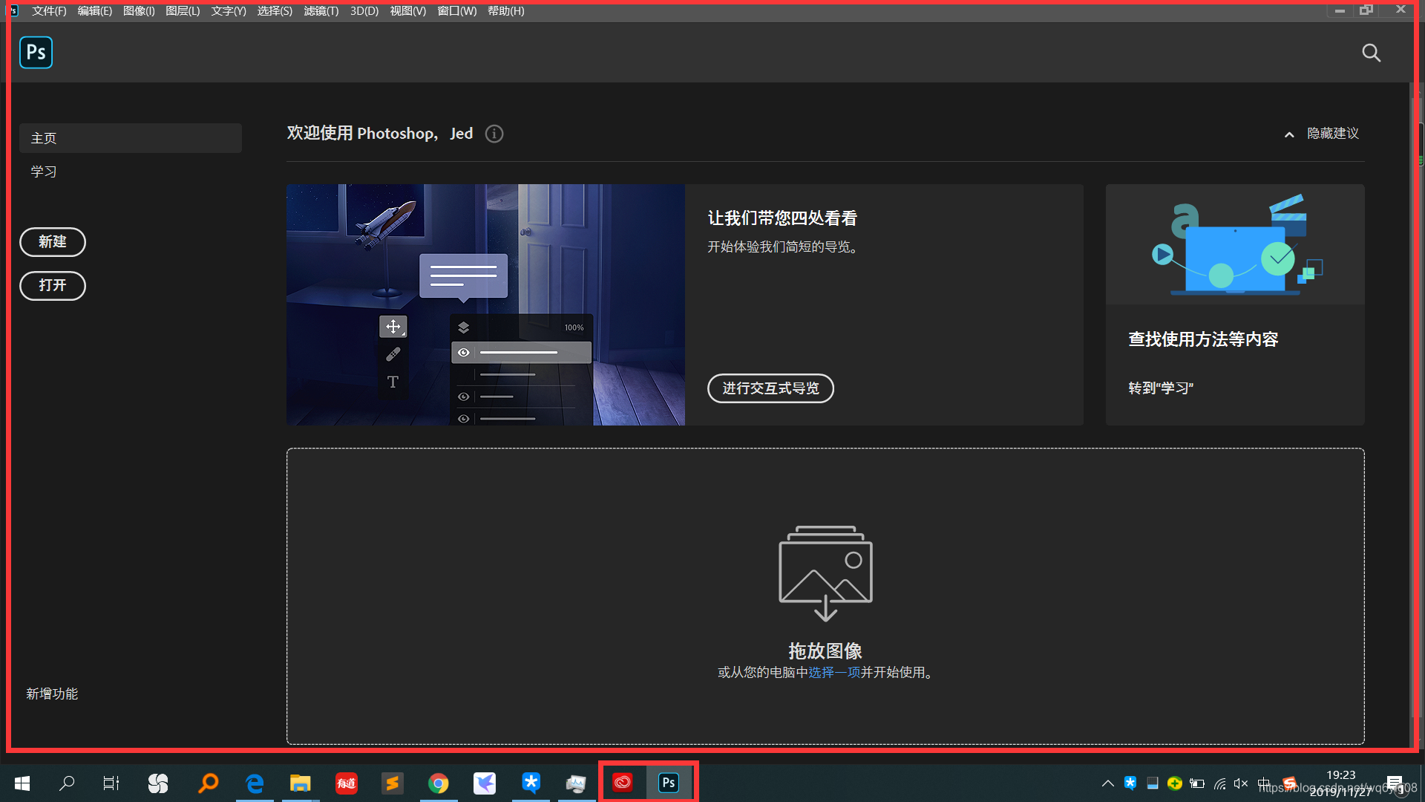
Task: Open Sublime Text from taskbar
Action: pyautogui.click(x=392, y=783)
